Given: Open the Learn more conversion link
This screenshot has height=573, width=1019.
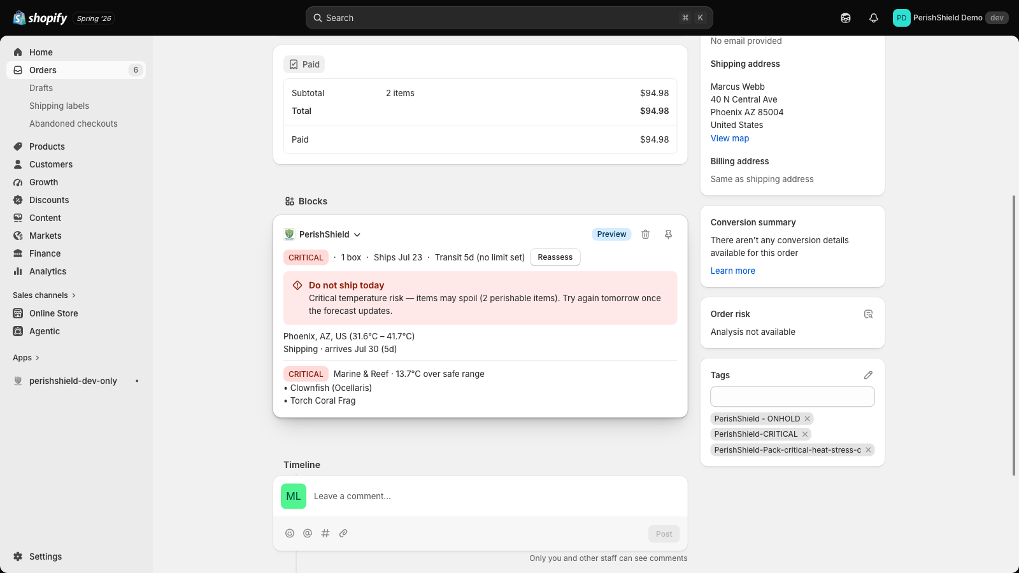Looking at the screenshot, I should (x=733, y=271).
